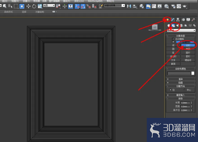Click the object color swatch
The image size is (198, 142).
[193, 73]
